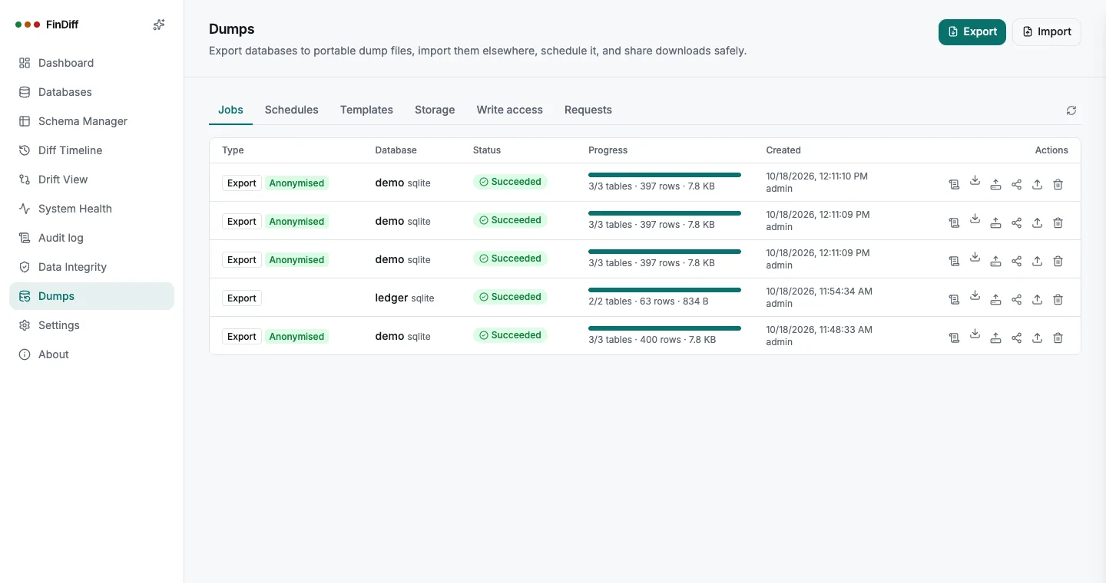View the log for the 12:11:10 PM export
The image size is (1106, 583).
point(954,184)
